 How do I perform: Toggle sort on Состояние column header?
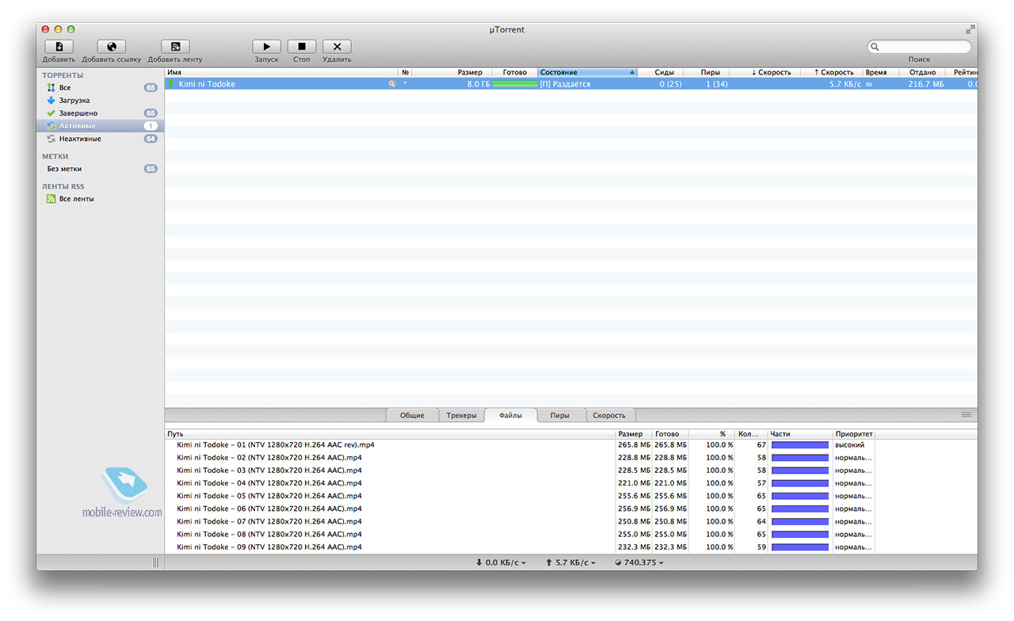tap(588, 72)
